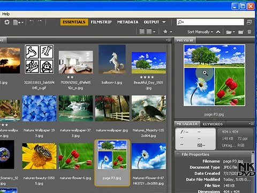Create a new folder icon
The width and height of the screenshot is (257, 193).
pyautogui.click(x=241, y=32)
